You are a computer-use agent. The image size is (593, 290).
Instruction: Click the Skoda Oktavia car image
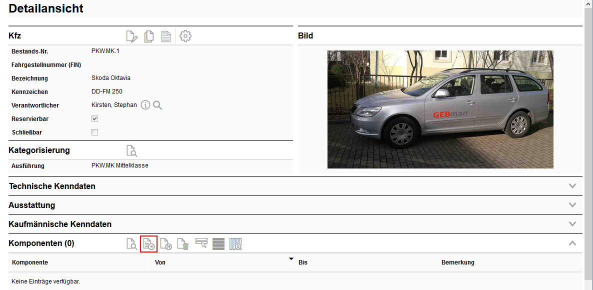(440, 109)
